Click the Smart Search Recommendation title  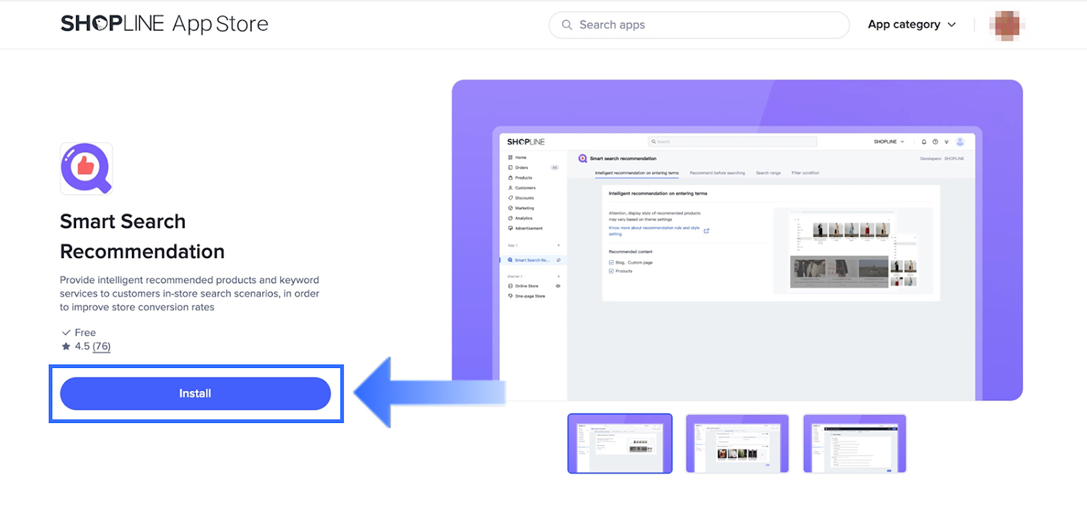tap(142, 236)
